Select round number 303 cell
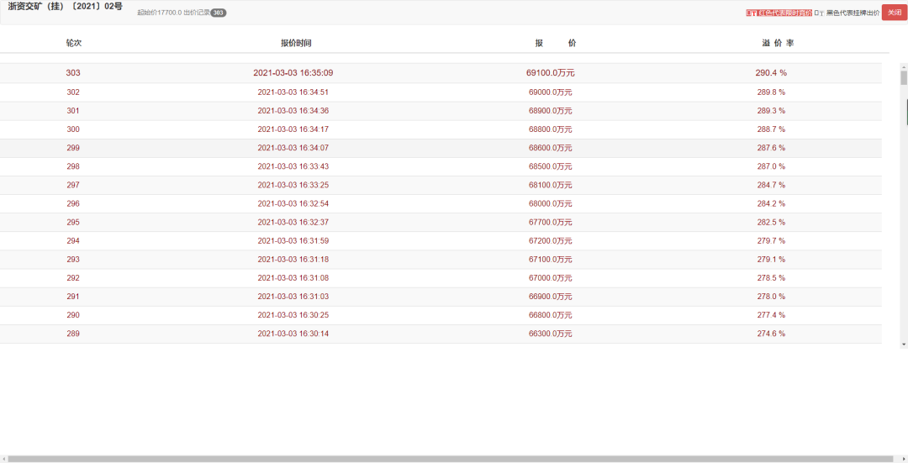Image resolution: width=908 pixels, height=463 pixels. (x=73, y=73)
